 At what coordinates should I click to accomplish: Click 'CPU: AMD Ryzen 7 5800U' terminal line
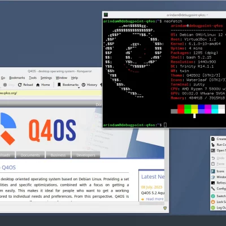pyautogui.click(x=198, y=89)
